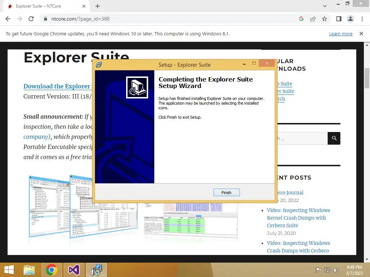Click the network icon in the system tray
Image resolution: width=370 pixels, height=277 pixels.
coord(327,270)
